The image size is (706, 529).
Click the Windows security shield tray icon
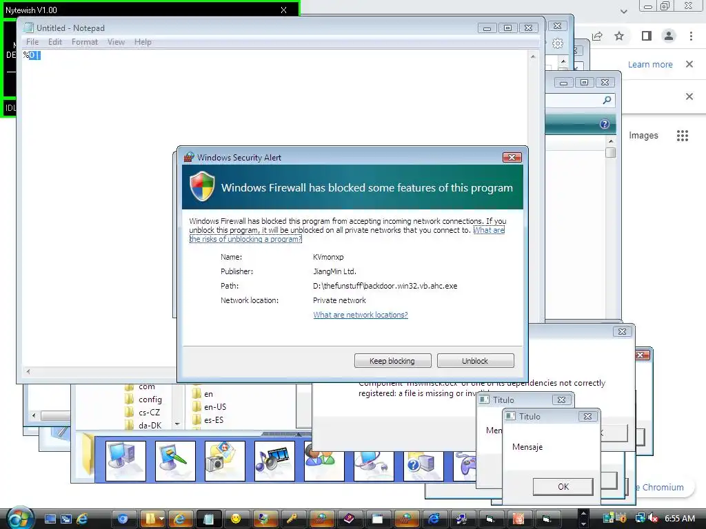point(623,518)
